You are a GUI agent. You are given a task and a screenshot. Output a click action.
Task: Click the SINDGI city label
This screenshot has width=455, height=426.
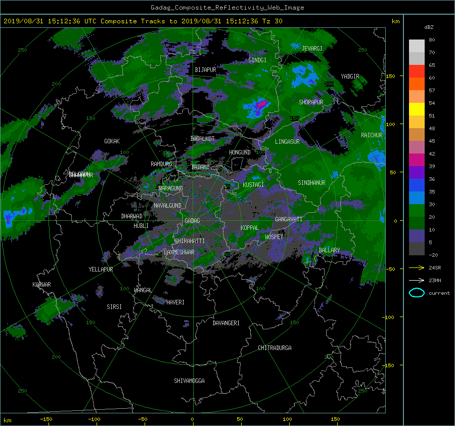tap(257, 60)
